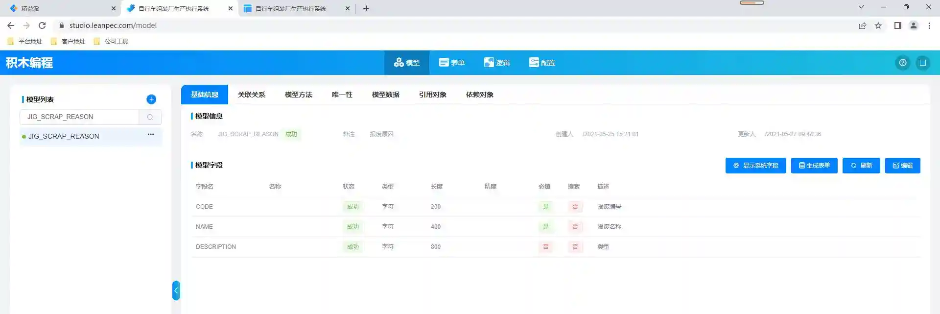
Task: Open the 配置 module in top navigation
Action: click(542, 63)
